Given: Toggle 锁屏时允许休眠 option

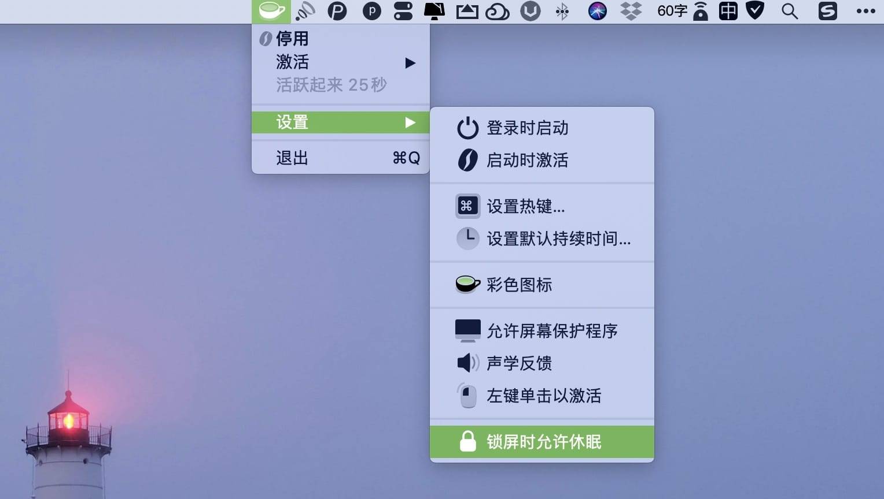Looking at the screenshot, I should [543, 442].
